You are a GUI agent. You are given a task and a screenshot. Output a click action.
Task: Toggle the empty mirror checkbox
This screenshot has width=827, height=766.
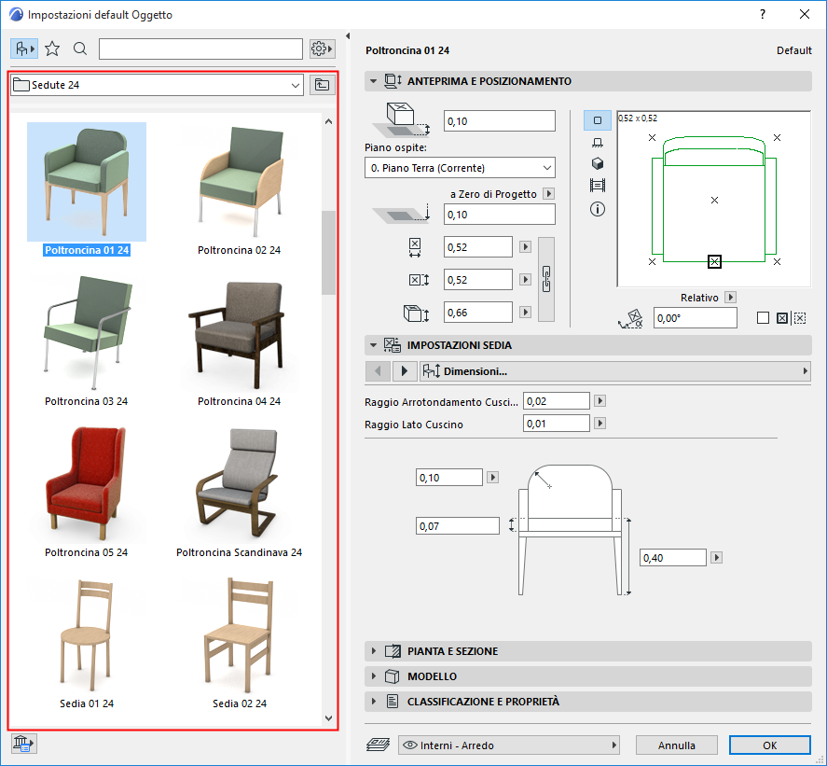coord(764,318)
